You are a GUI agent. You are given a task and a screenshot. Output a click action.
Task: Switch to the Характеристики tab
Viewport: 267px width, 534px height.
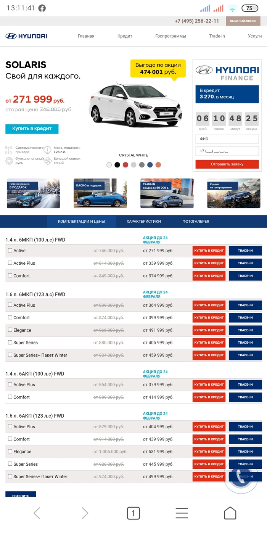point(144,221)
